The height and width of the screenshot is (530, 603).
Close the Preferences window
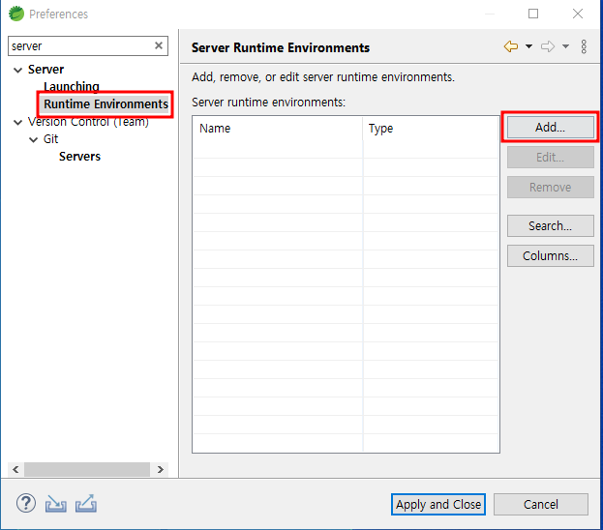point(578,14)
